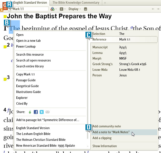Select the Reference Mark 1:1 row
Viewport: 161px width, 153px height.
pos(124,40)
